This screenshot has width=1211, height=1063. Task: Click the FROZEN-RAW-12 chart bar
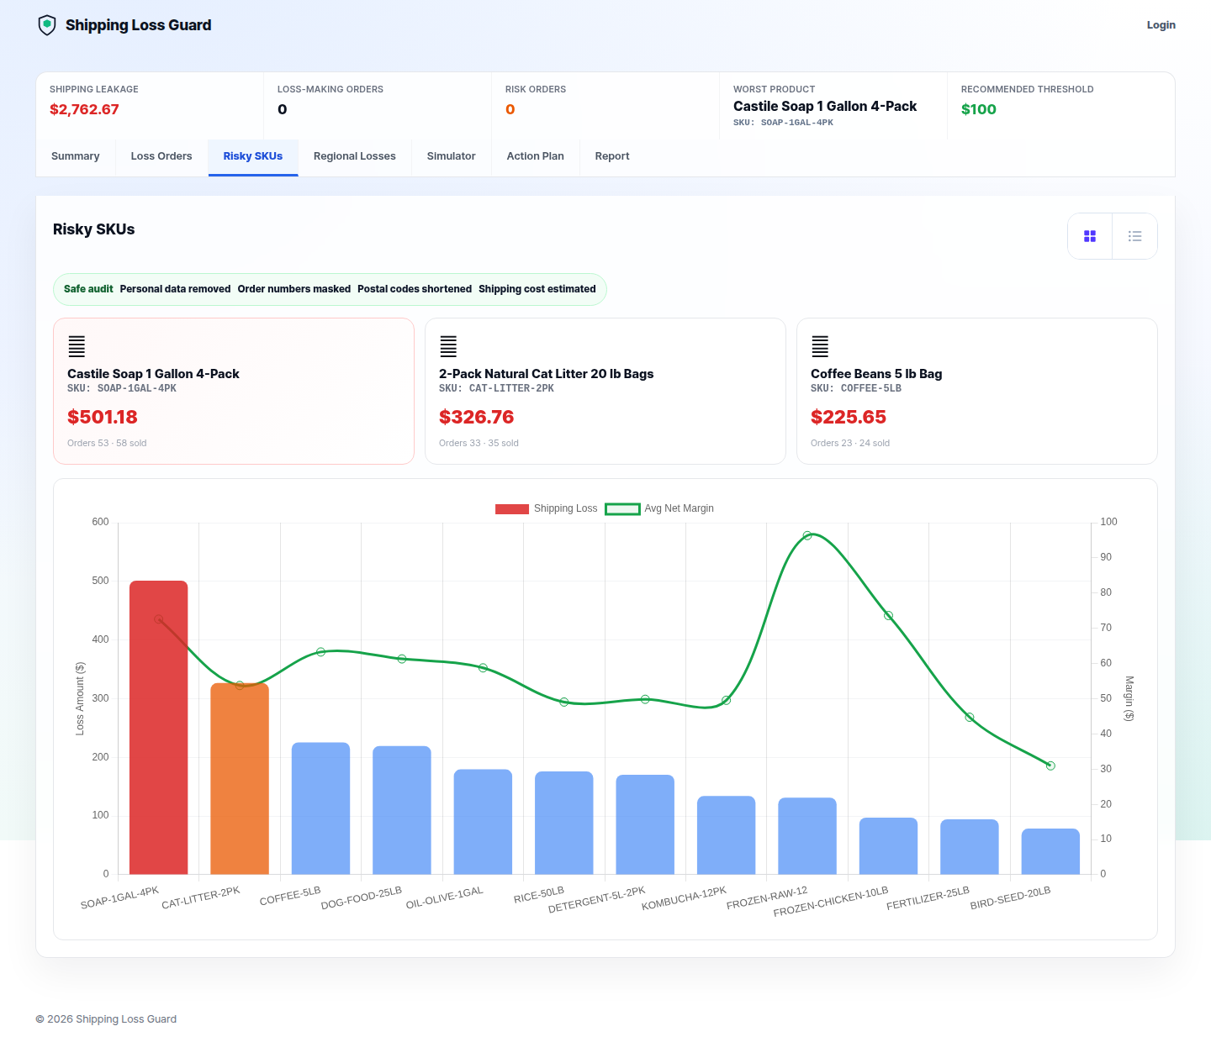tap(807, 836)
